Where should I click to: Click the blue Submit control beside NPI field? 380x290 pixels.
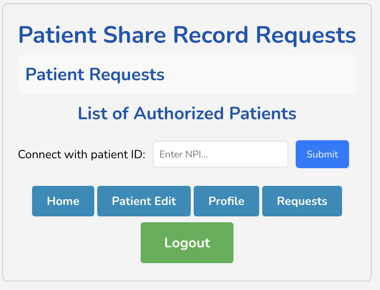click(x=322, y=154)
